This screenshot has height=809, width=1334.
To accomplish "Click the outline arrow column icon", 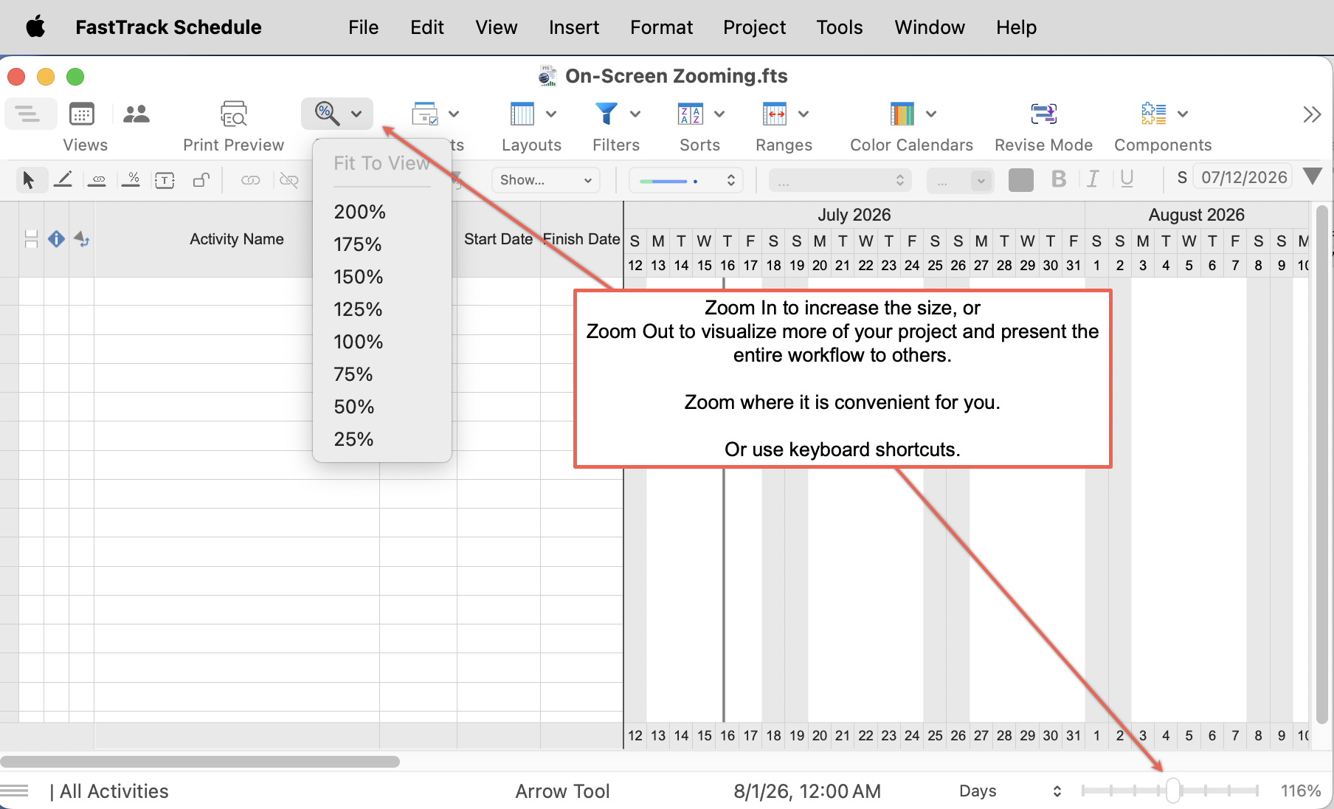I will click(x=81, y=239).
